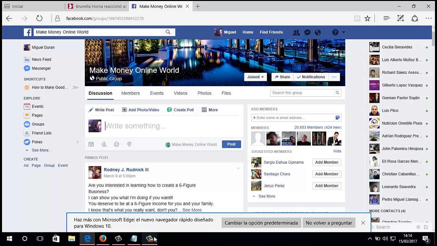This screenshot has width=437, height=246.
Task: Switch to the Files tab
Action: click(x=226, y=93)
